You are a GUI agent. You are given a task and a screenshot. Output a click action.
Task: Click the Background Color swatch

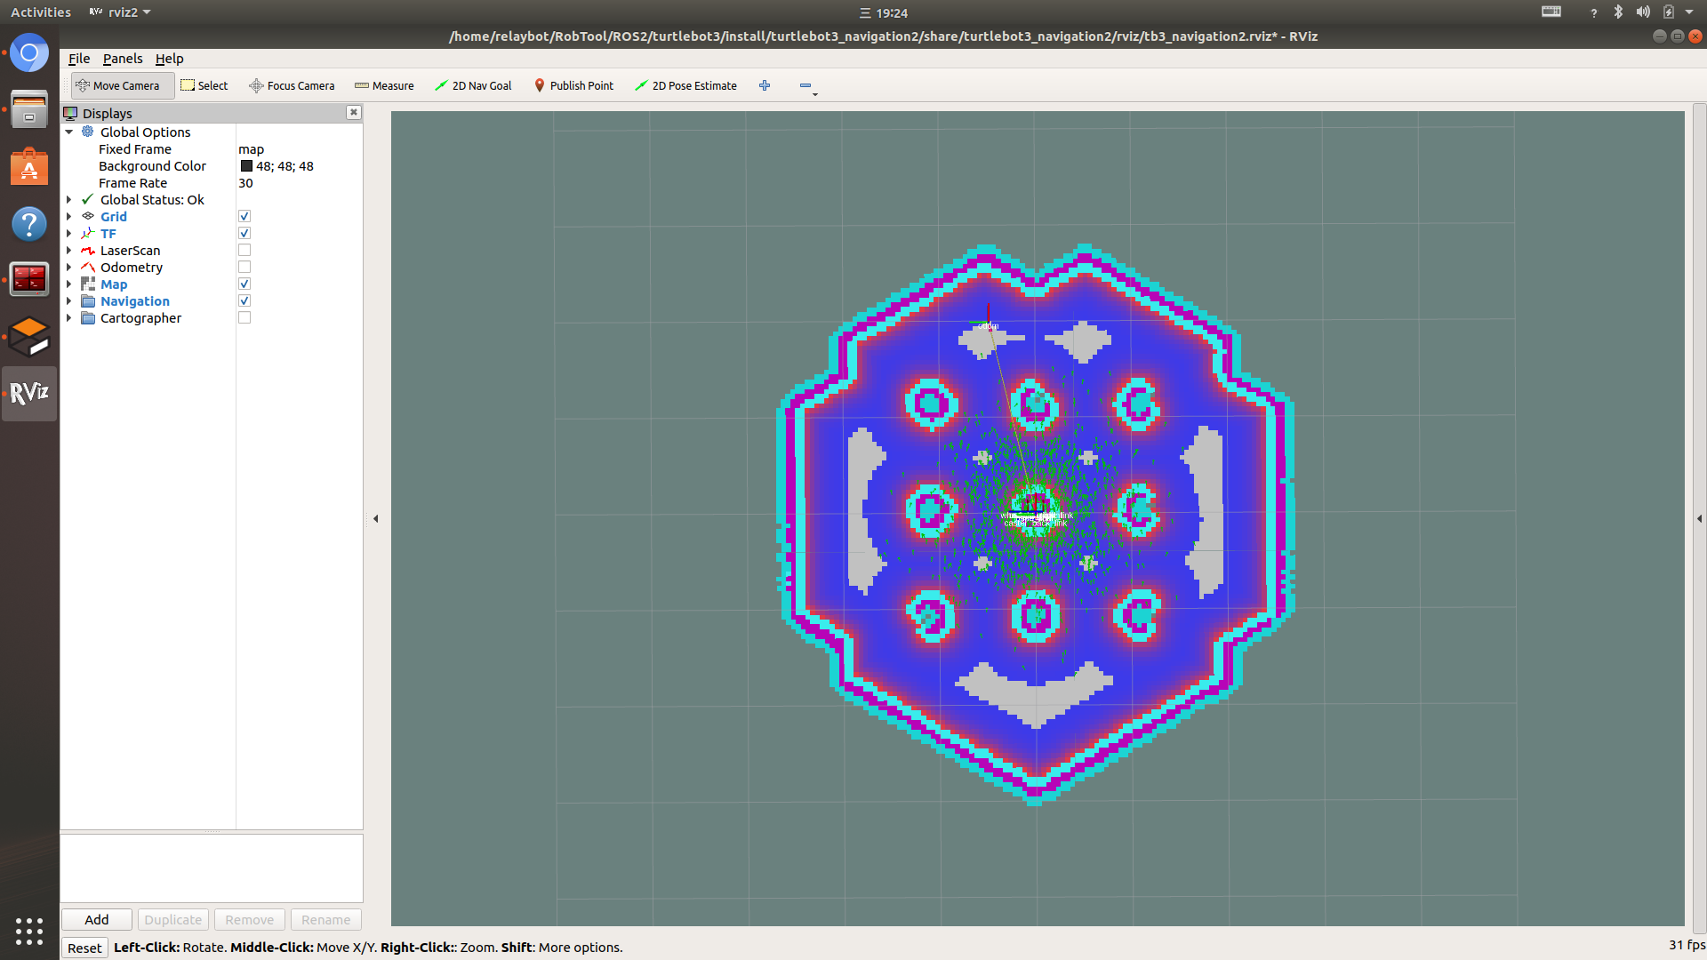tap(246, 166)
